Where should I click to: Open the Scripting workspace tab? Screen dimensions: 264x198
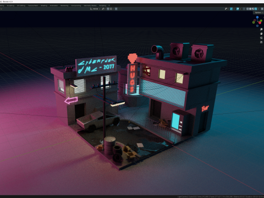[103, 5]
